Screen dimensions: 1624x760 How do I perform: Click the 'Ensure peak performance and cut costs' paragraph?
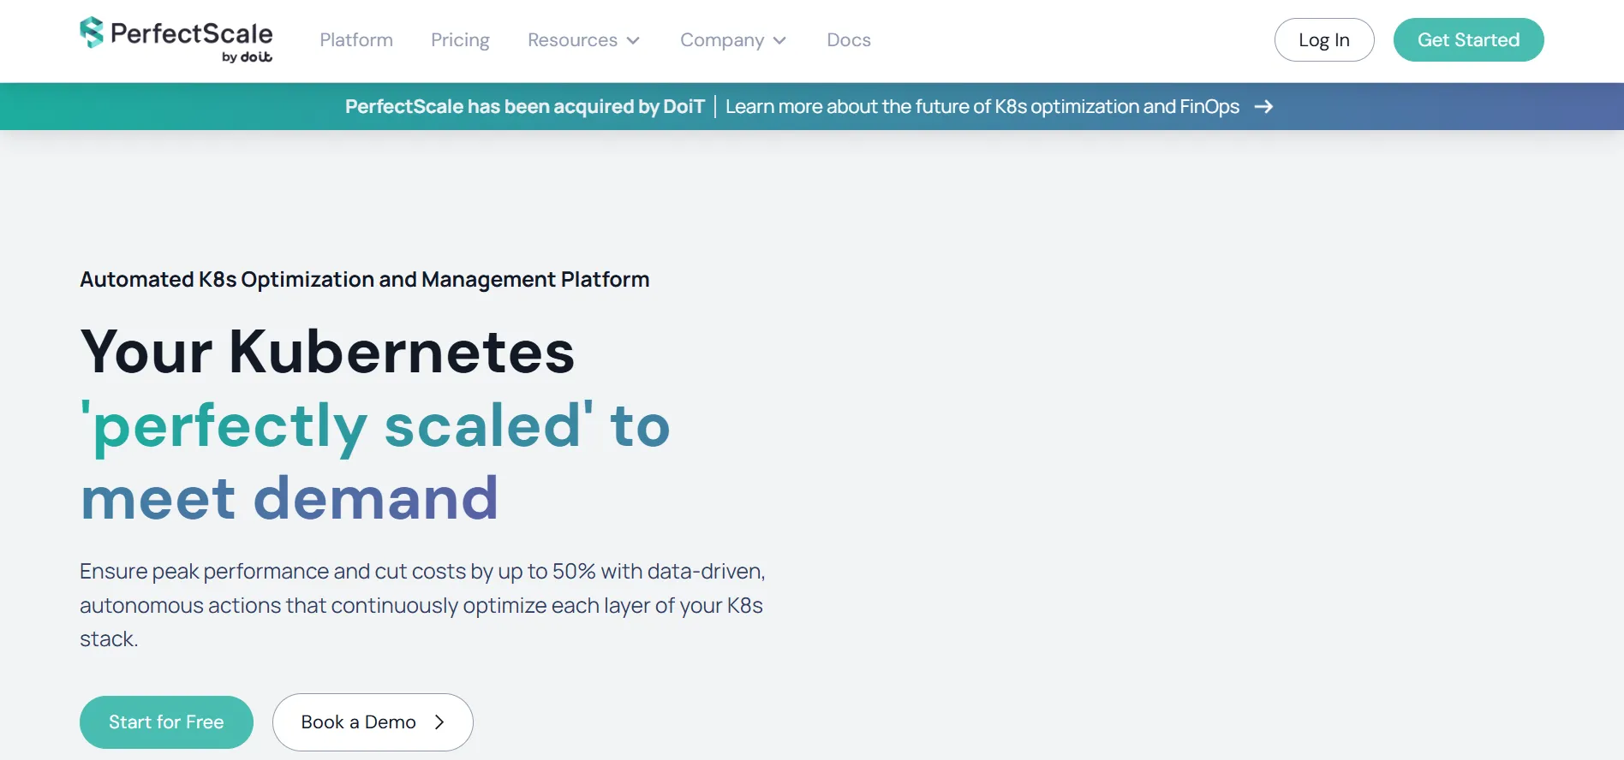tap(422, 605)
